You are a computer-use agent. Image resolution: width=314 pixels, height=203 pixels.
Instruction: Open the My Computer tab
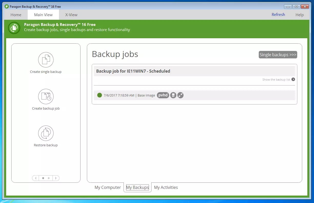pyautogui.click(x=108, y=187)
